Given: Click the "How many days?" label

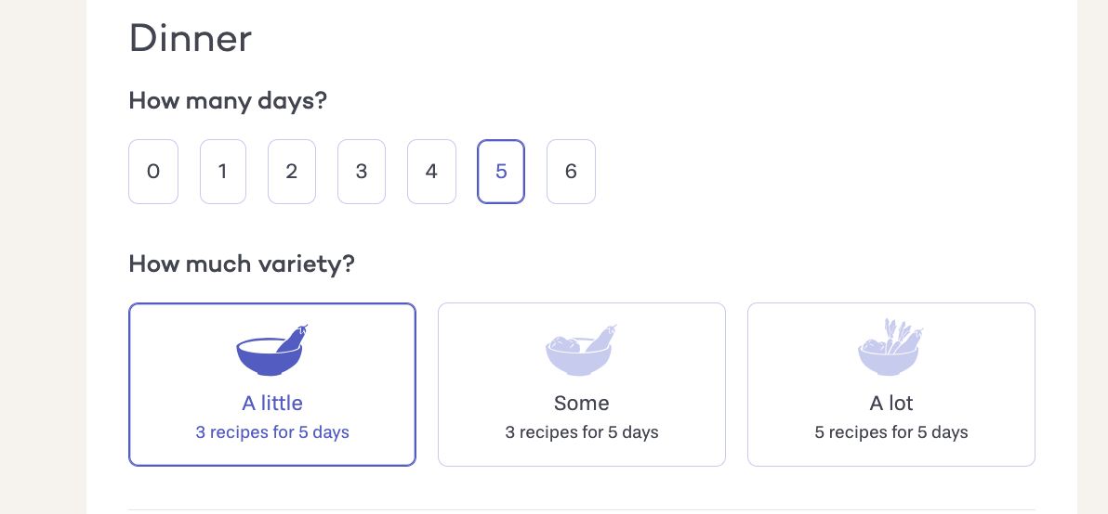Looking at the screenshot, I should [228, 100].
